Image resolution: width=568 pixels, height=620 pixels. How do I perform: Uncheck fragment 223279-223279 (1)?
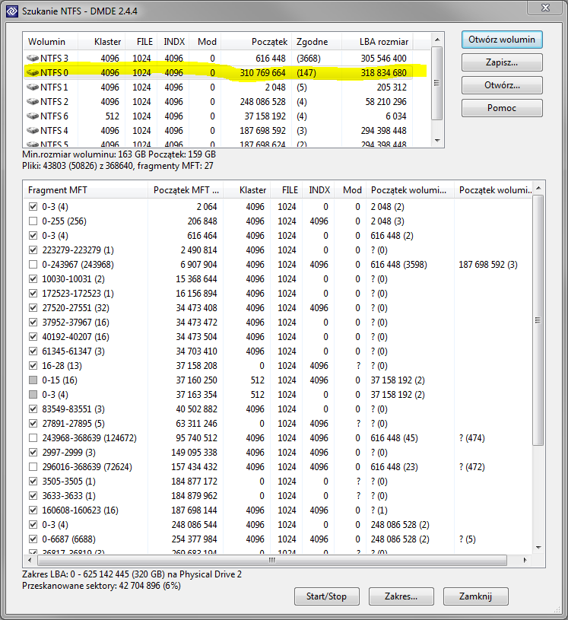click(33, 250)
